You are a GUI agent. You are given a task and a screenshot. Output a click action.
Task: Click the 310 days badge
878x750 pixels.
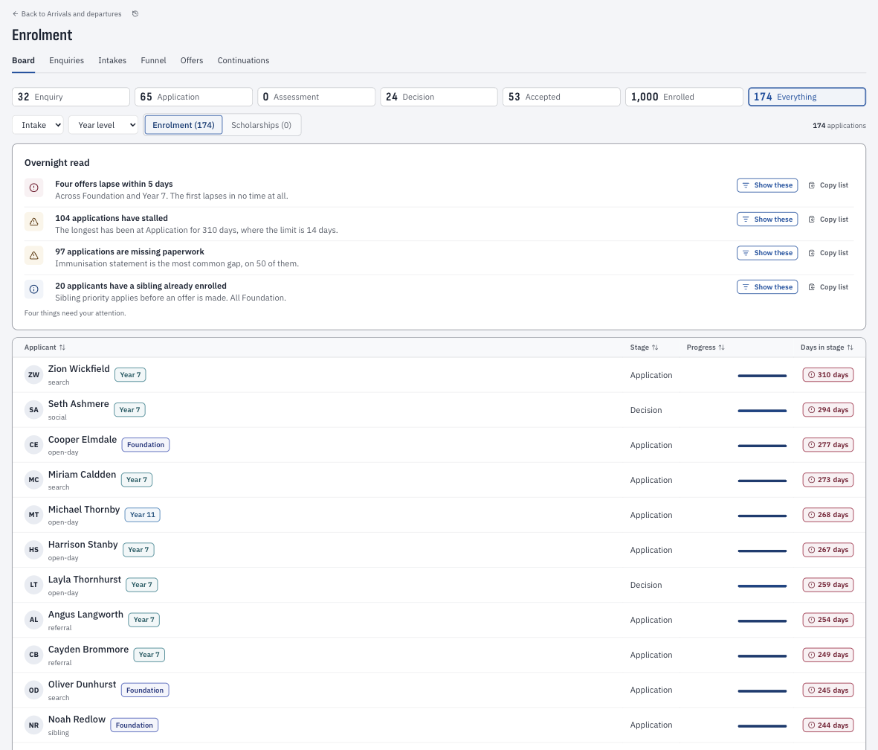pyautogui.click(x=828, y=375)
